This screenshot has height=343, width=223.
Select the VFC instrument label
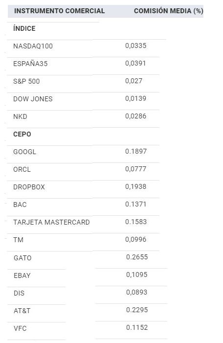20,328
